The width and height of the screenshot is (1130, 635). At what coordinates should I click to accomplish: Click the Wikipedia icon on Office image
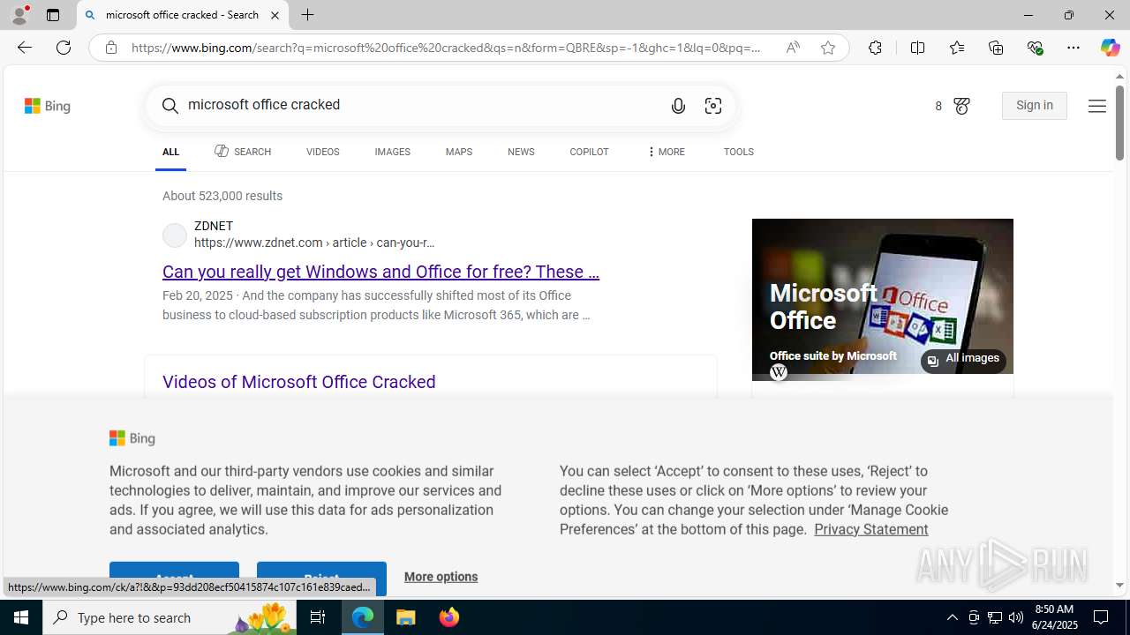coord(778,372)
